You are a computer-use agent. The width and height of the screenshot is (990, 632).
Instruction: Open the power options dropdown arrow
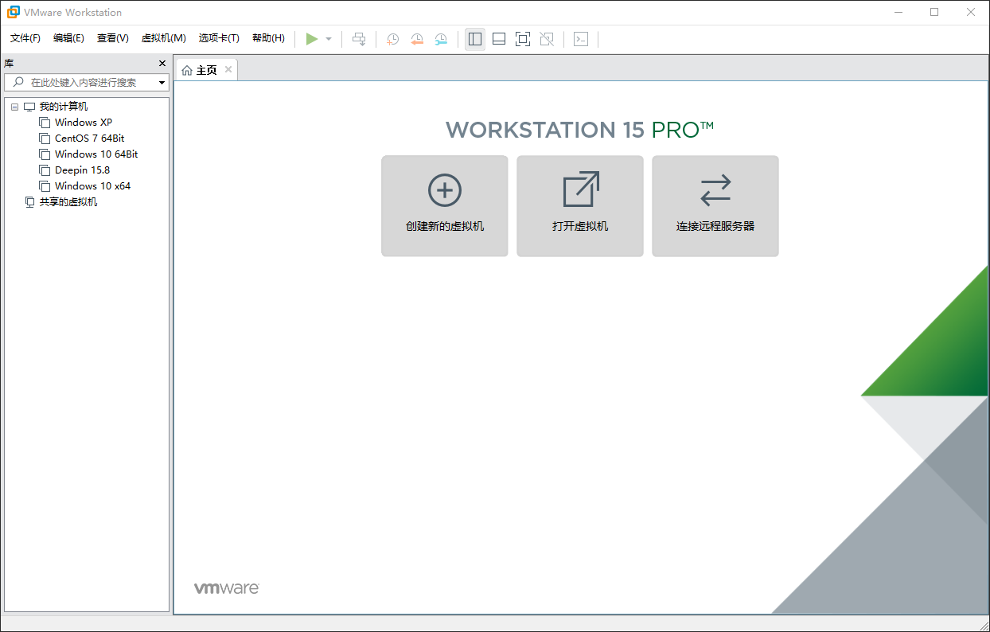coord(328,38)
